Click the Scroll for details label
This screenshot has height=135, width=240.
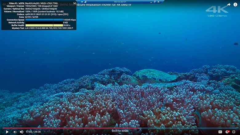pyautogui.click(x=120, y=131)
